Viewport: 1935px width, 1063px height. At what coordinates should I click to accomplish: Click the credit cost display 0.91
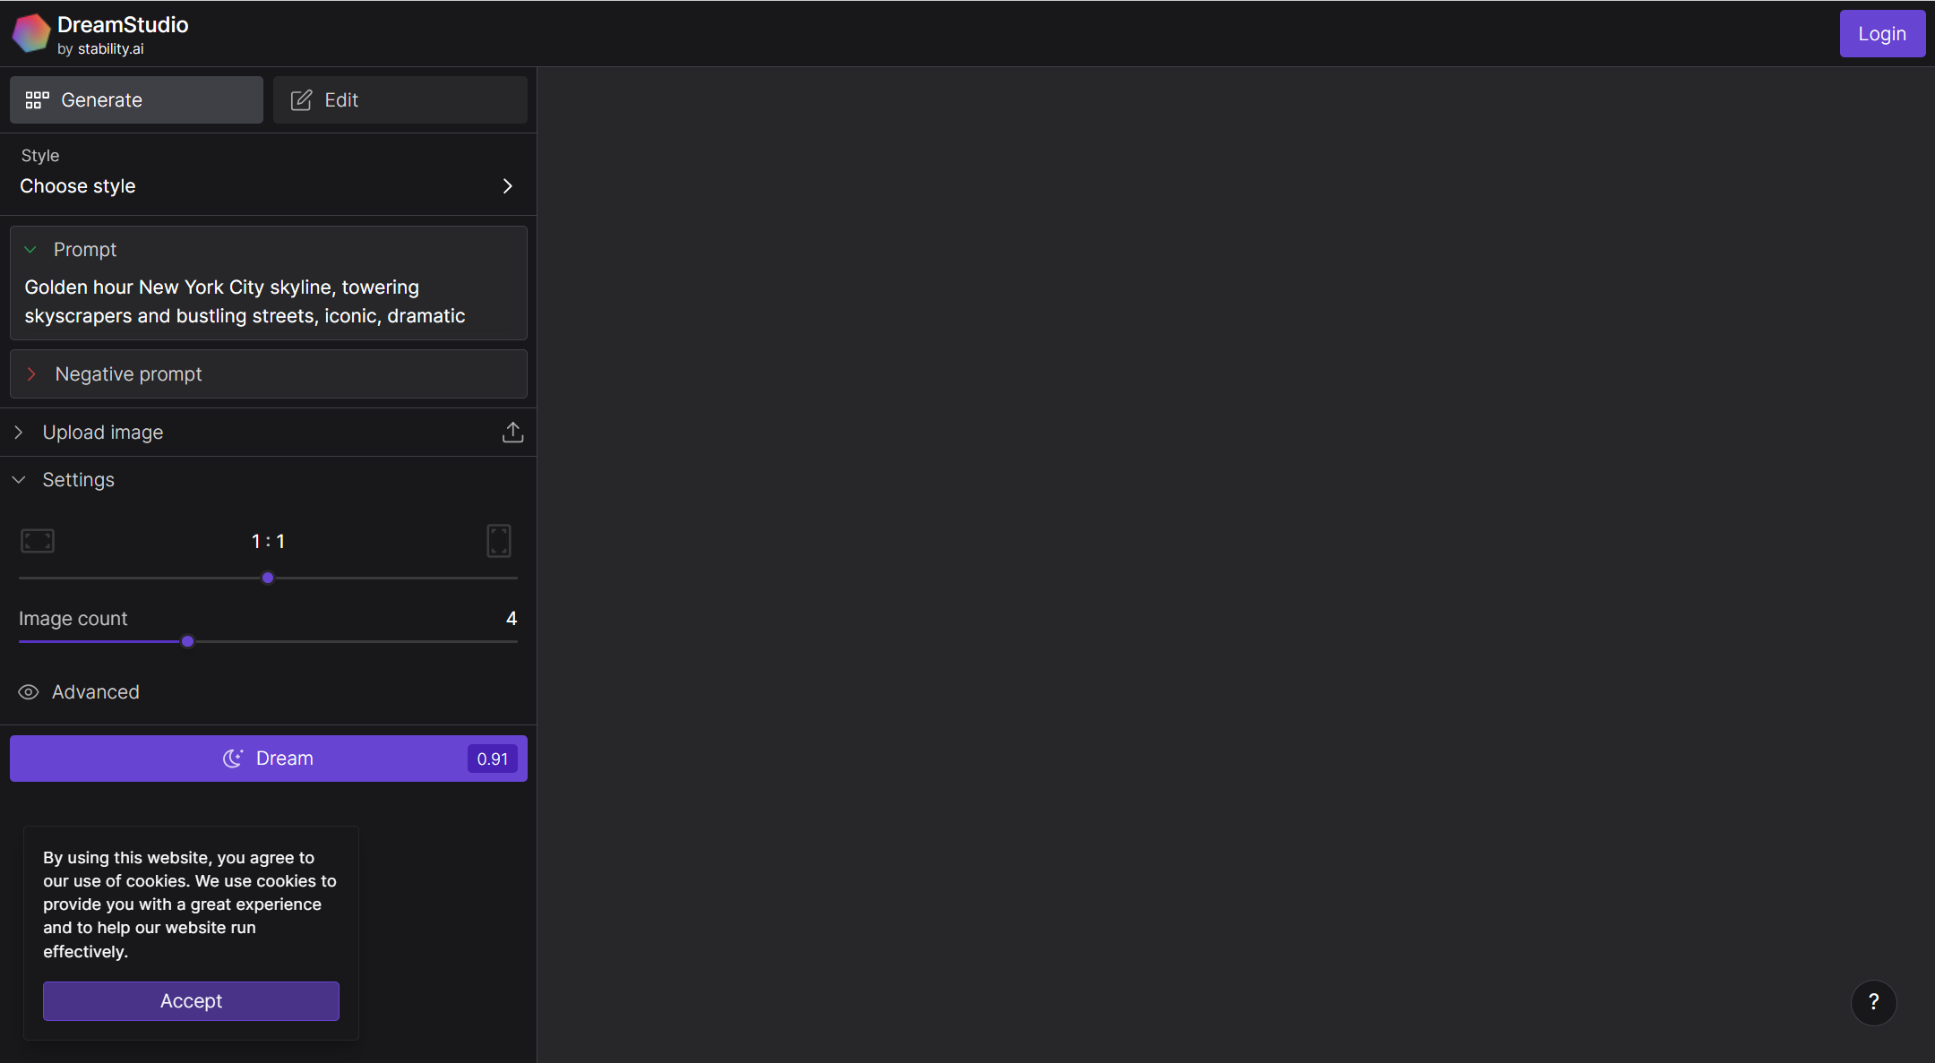pos(494,758)
